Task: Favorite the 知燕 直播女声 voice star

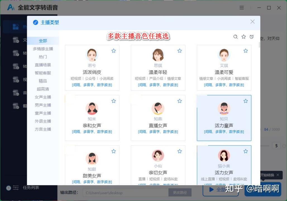Action: pos(180,101)
